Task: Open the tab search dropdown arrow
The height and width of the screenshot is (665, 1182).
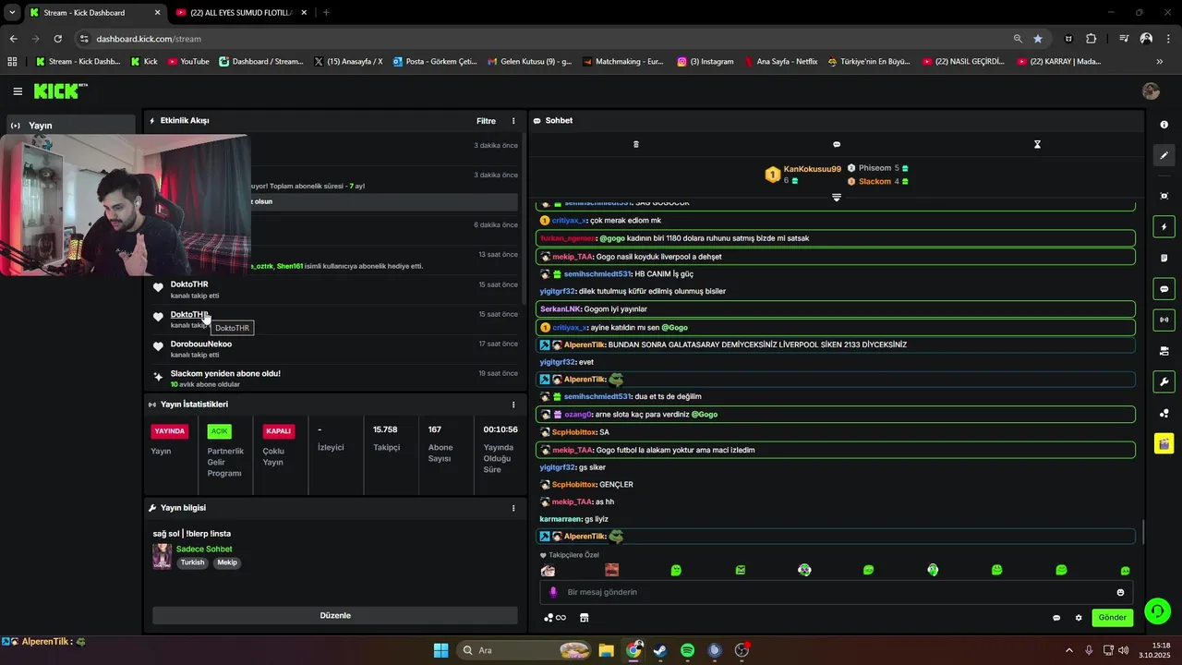Action: [x=12, y=13]
